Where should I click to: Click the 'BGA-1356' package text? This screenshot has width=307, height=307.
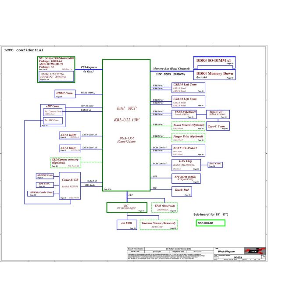tap(127, 138)
